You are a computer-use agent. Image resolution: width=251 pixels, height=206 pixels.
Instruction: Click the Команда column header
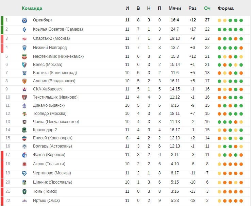pos(32,8)
